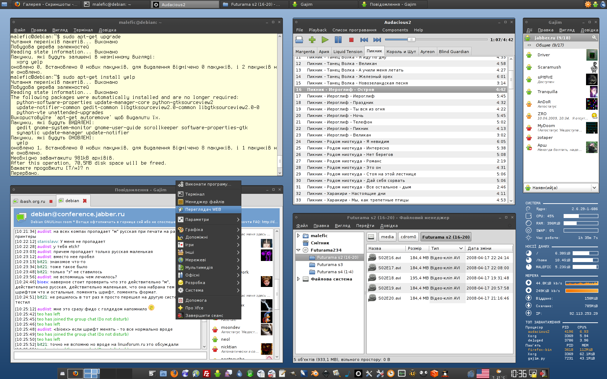Launch Inkscape from the bottom panel

click(x=326, y=374)
